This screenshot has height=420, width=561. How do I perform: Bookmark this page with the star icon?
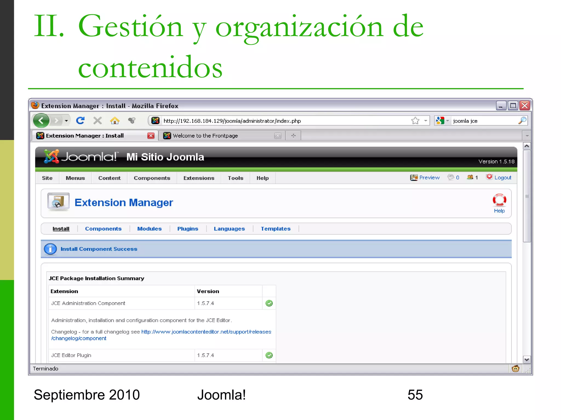pyautogui.click(x=415, y=121)
